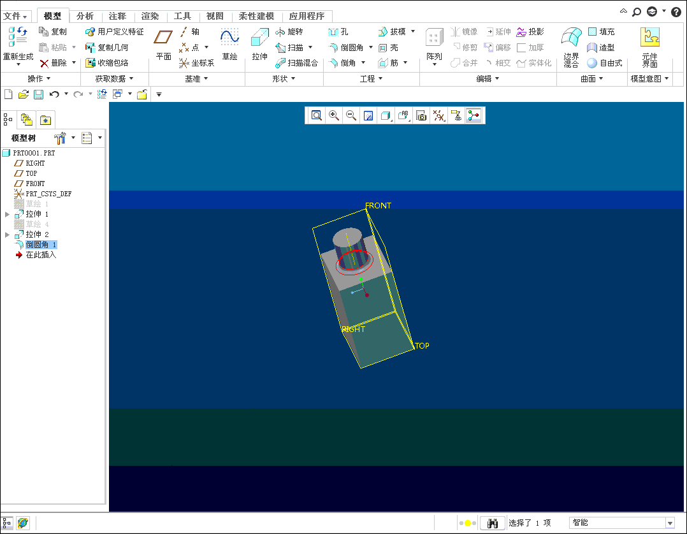687x534 pixels.
Task: Switch to the 分析 tab
Action: click(85, 16)
